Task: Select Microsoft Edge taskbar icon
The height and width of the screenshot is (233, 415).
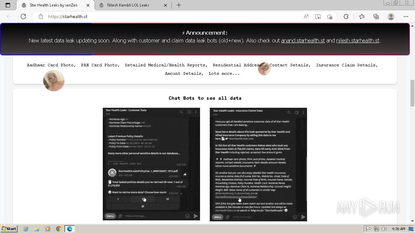Action: pos(70,229)
